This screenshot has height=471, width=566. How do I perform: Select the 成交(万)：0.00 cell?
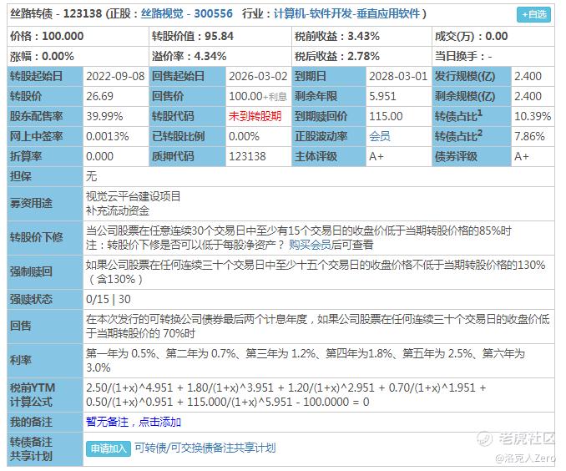tap(493, 36)
